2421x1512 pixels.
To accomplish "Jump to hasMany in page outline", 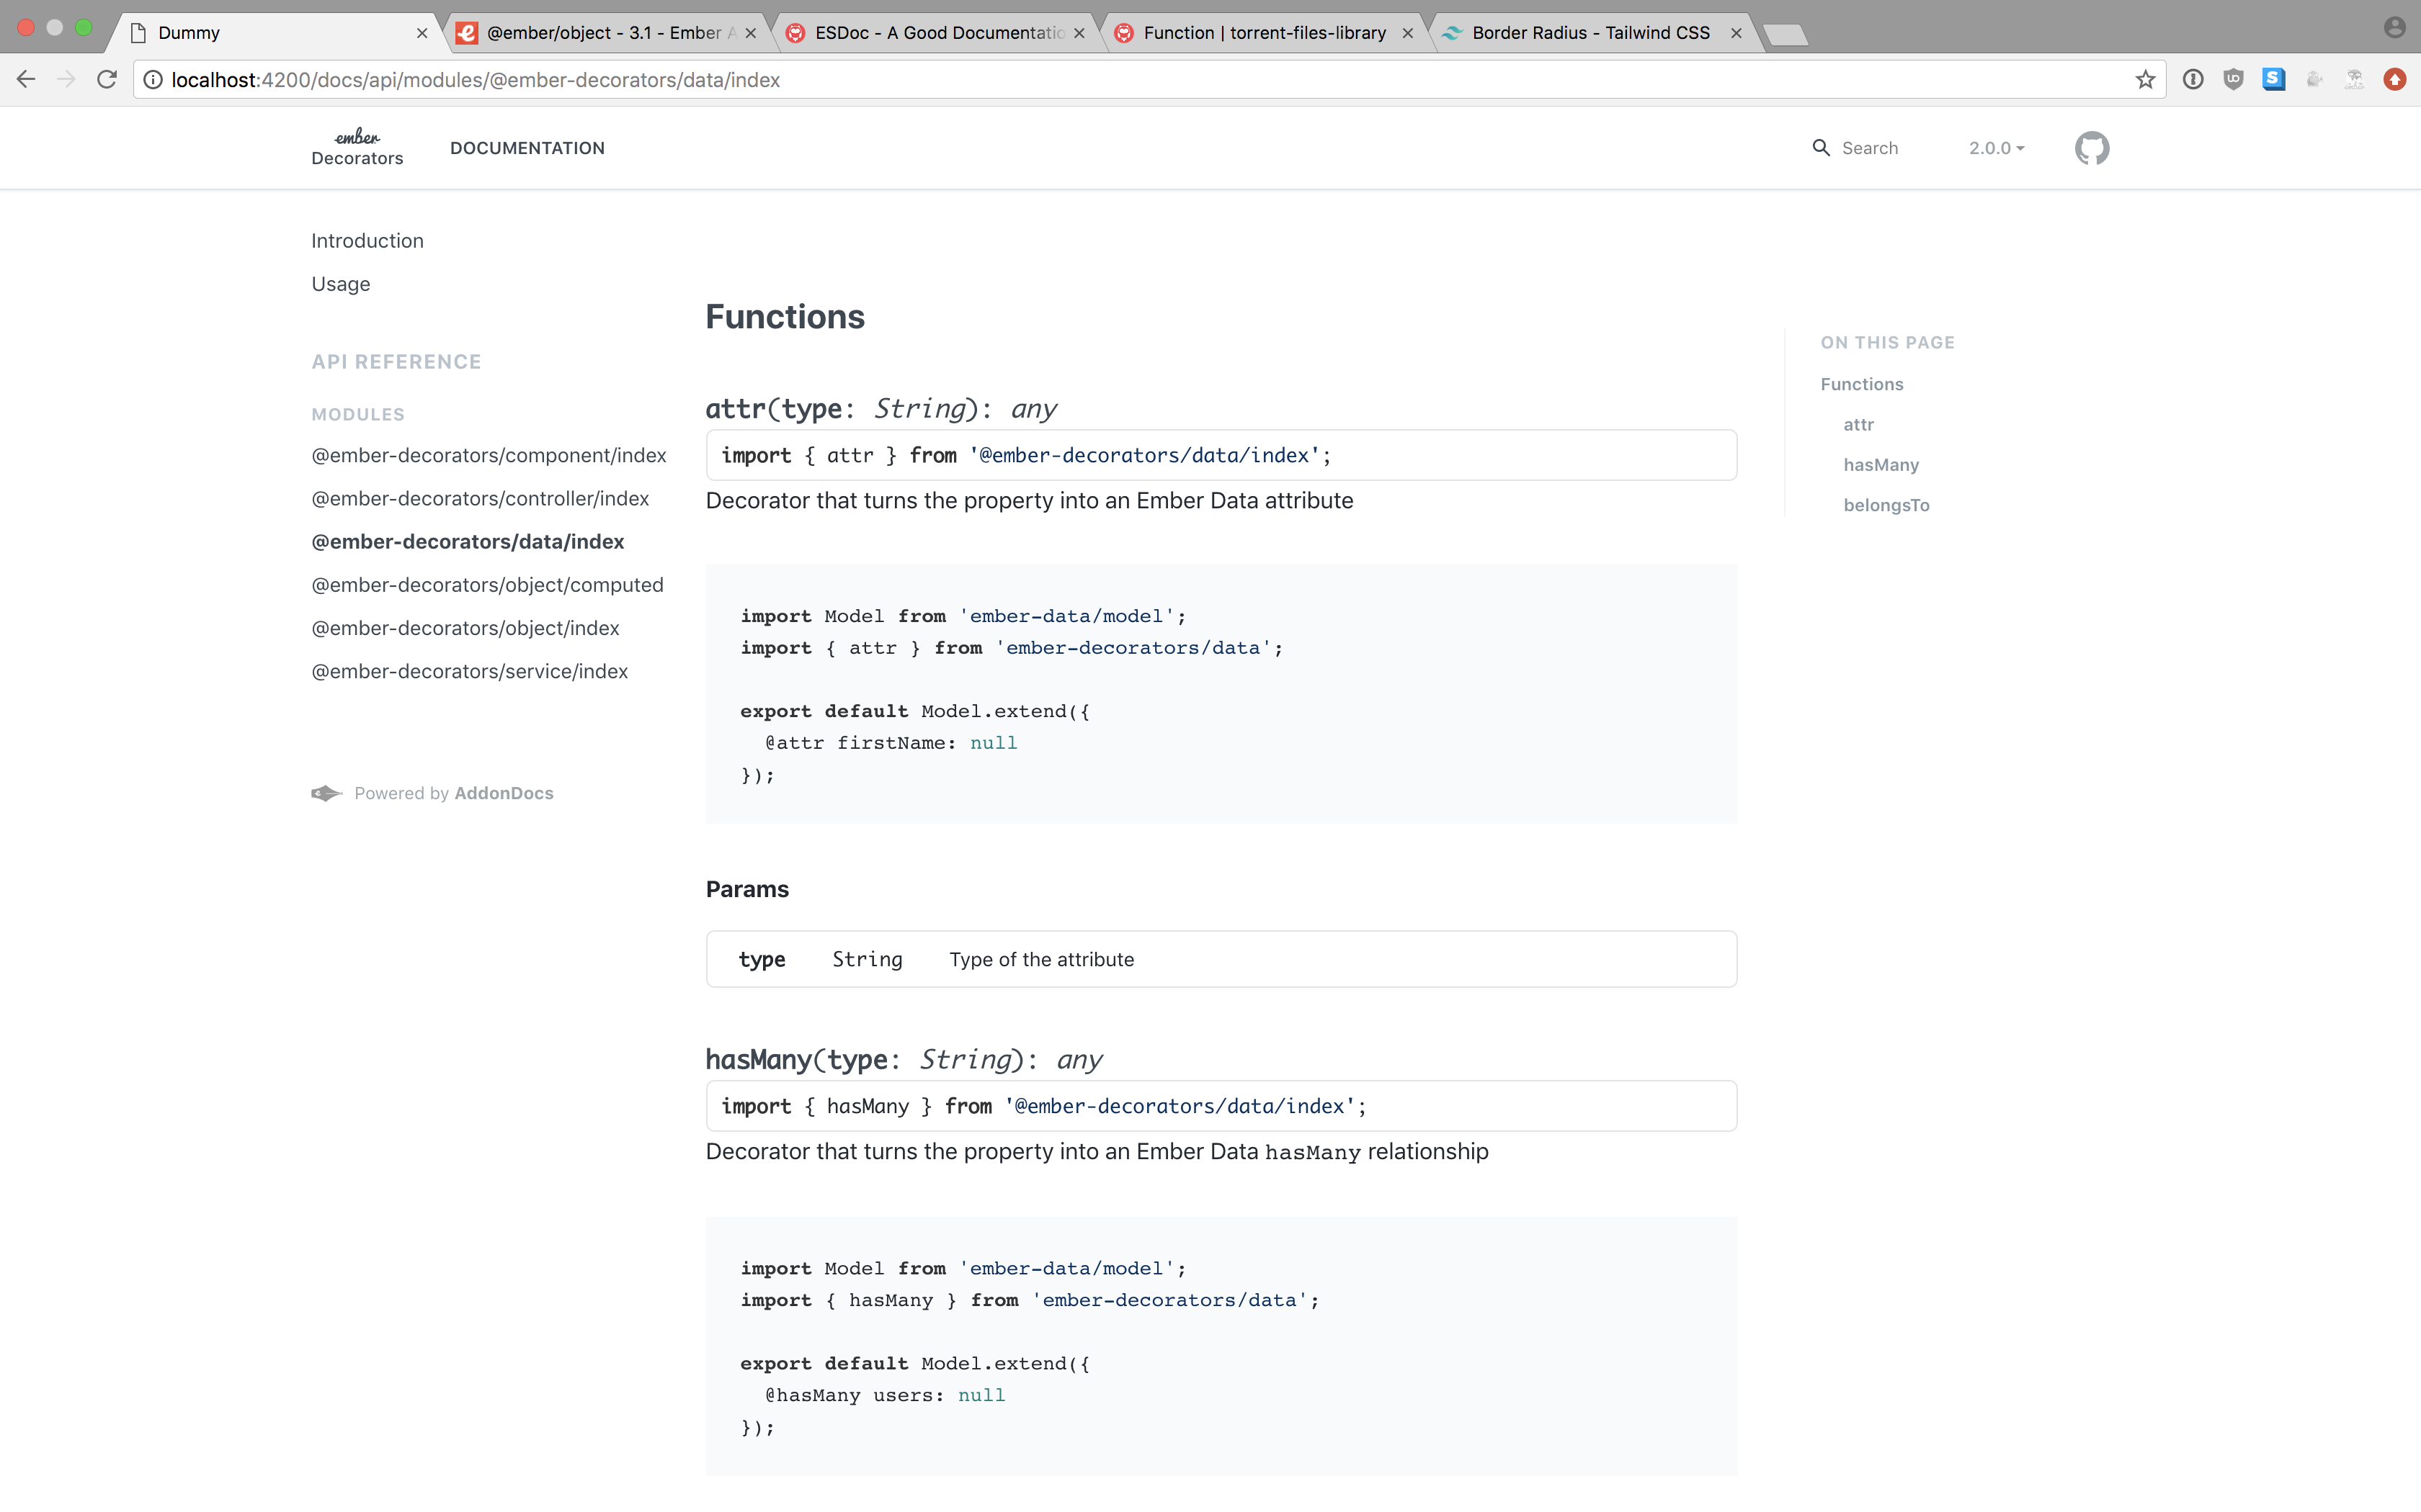I will coord(1881,465).
